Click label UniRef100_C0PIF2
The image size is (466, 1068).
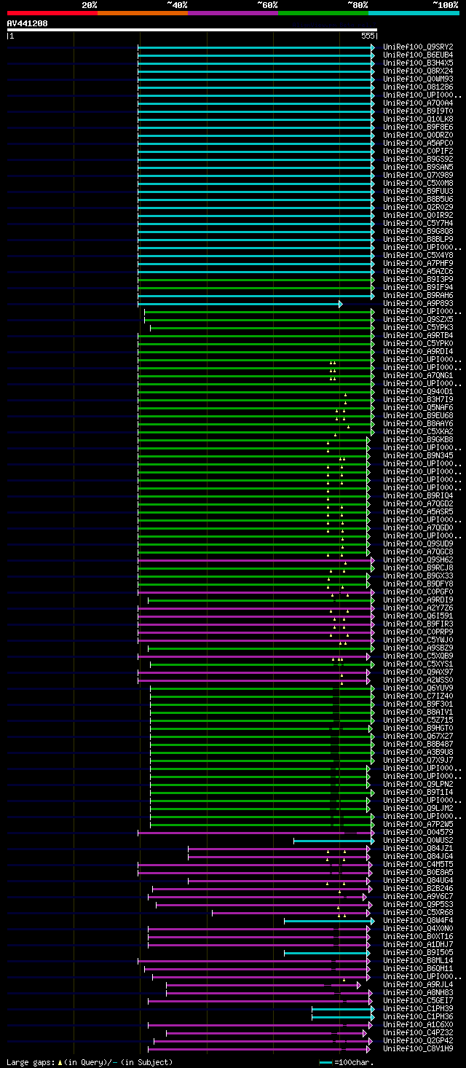click(x=418, y=151)
